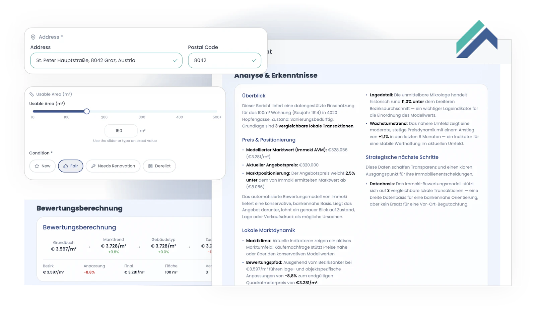
Task: Click the Aktueller Angebotspreis €320.000 line
Action: click(282, 165)
